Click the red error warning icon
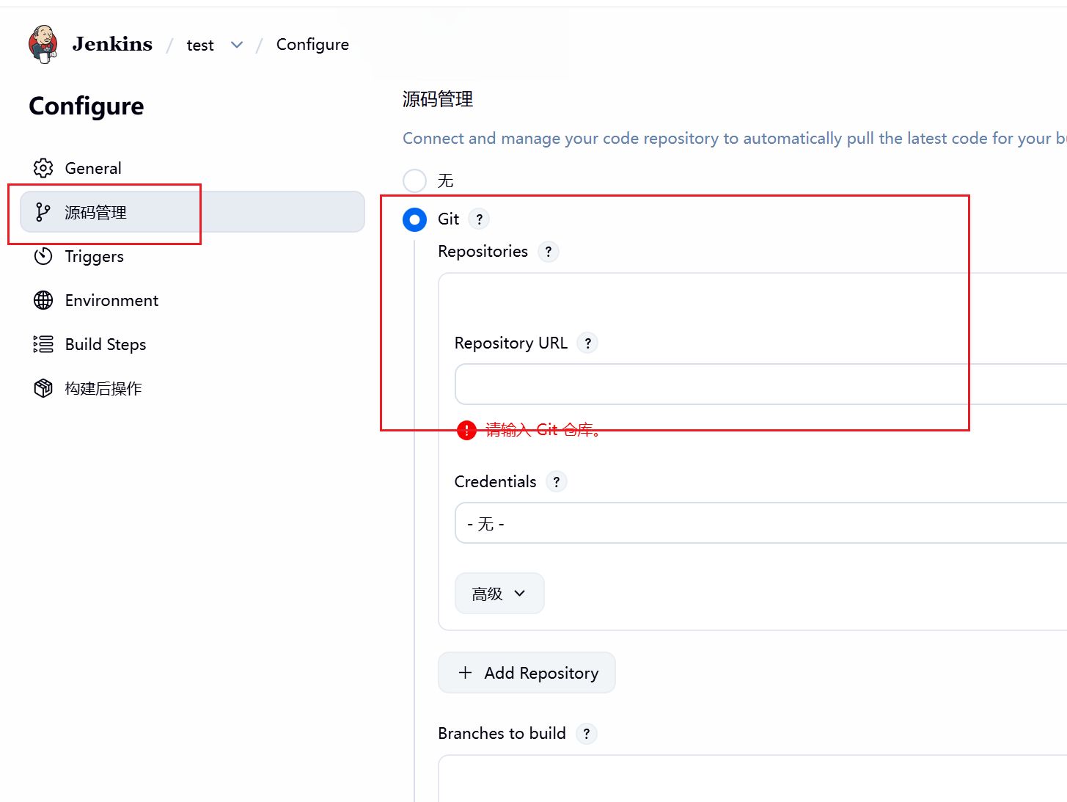This screenshot has width=1067, height=802. (466, 430)
